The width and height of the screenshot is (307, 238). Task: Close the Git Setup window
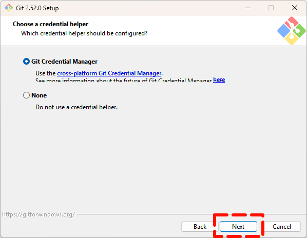point(295,8)
